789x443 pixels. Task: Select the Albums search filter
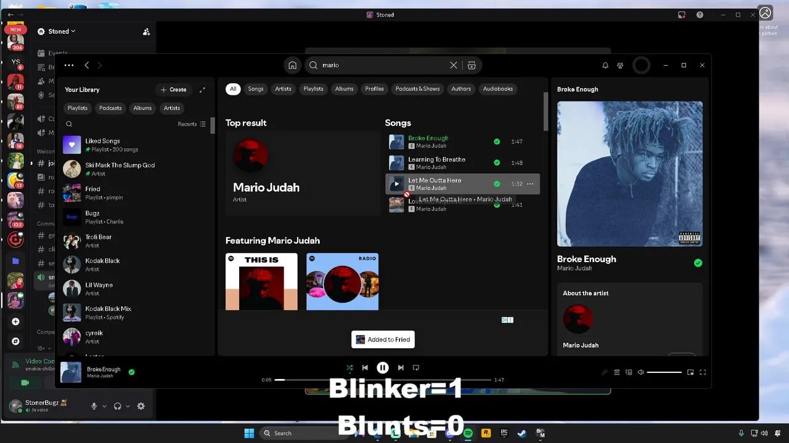coord(344,89)
